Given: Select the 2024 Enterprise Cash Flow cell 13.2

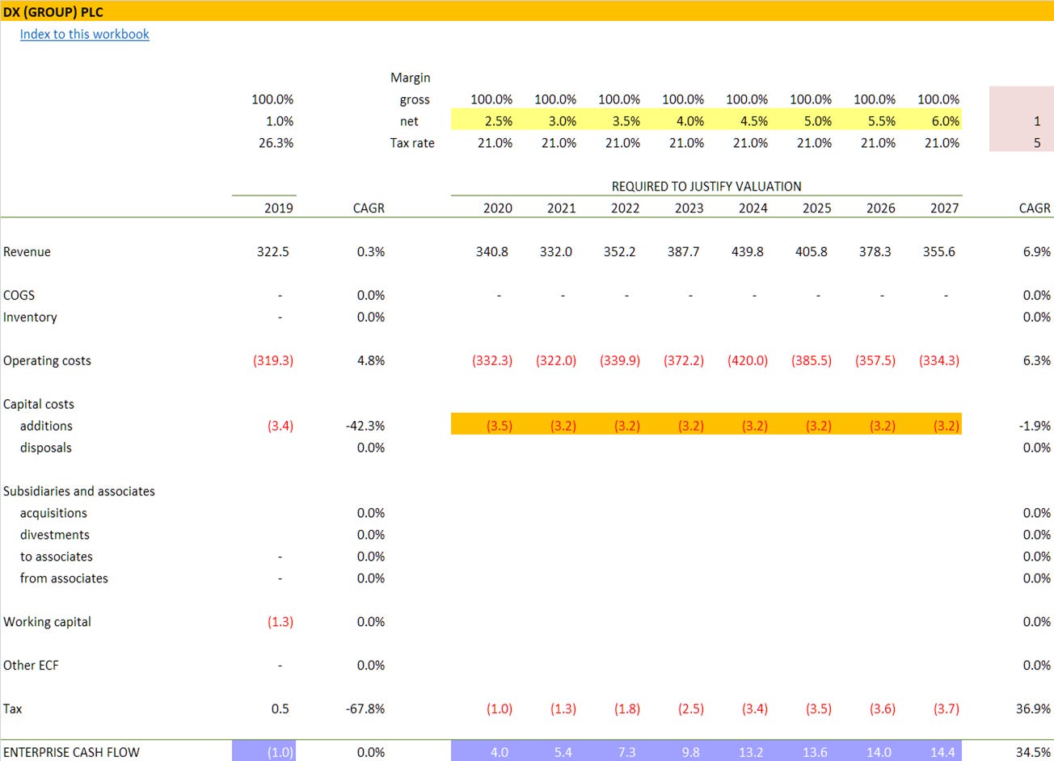Looking at the screenshot, I should click(x=751, y=752).
